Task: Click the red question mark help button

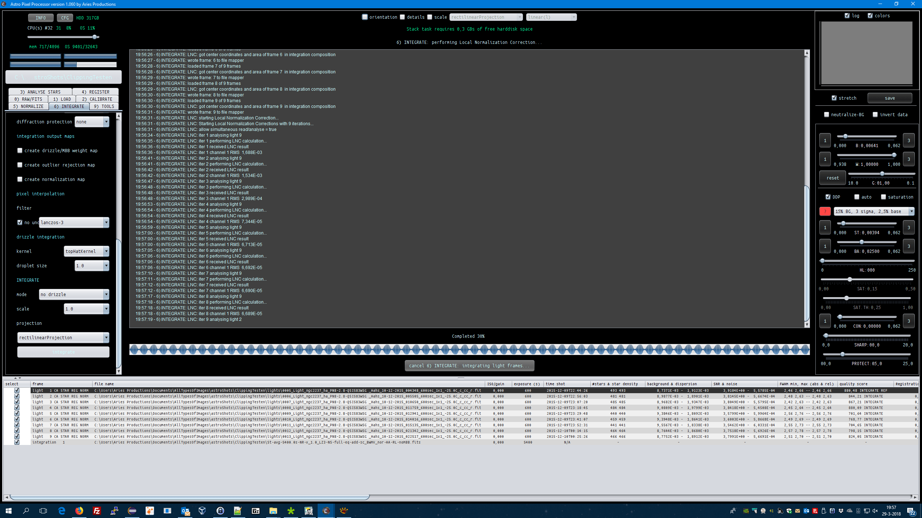Action: pos(825,211)
